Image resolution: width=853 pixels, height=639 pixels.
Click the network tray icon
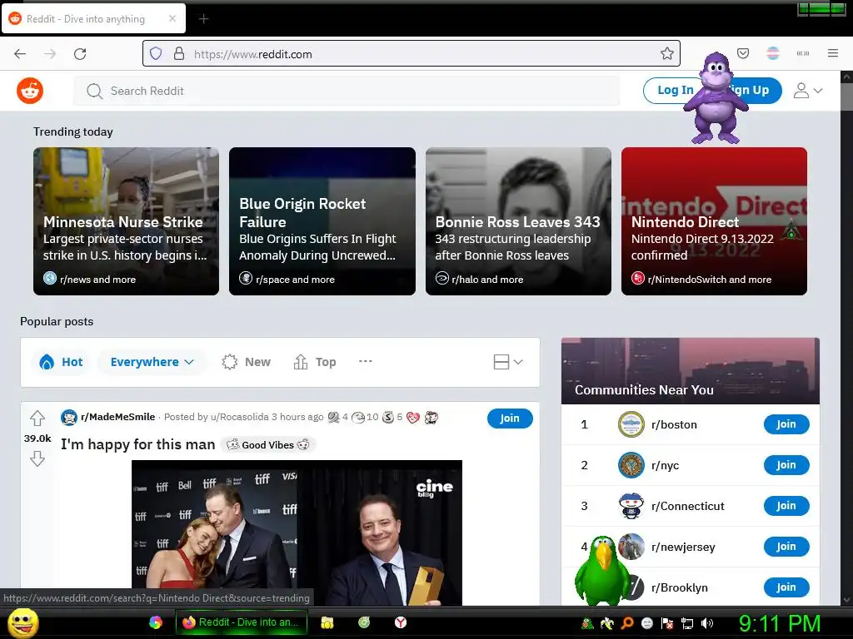pos(687,623)
